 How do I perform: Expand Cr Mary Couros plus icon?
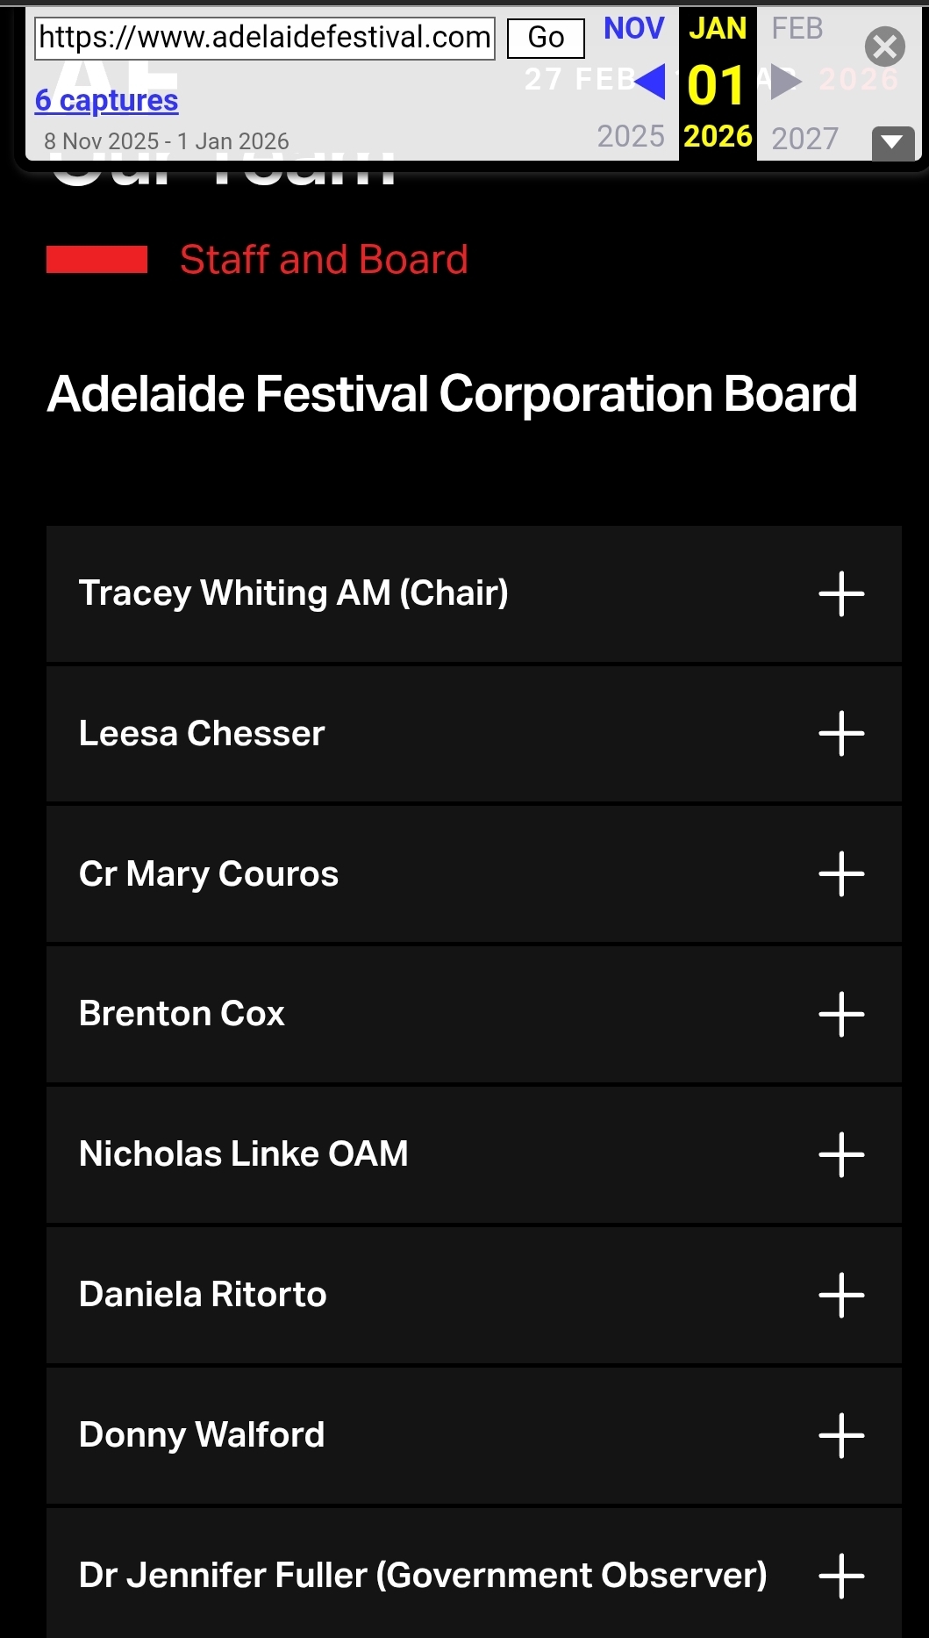[x=841, y=874]
